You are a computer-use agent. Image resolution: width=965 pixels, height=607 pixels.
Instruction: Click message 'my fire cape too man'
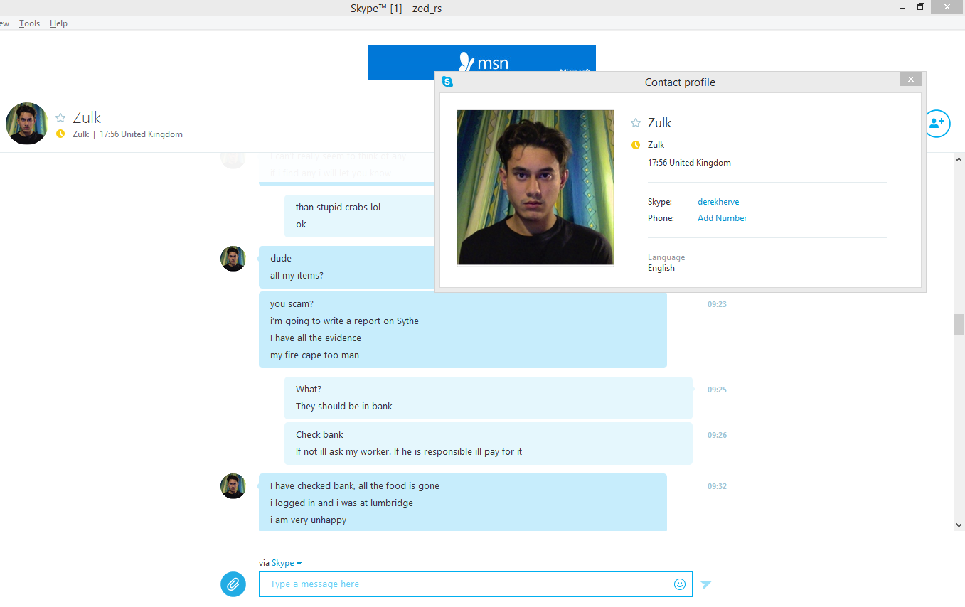pyautogui.click(x=314, y=355)
